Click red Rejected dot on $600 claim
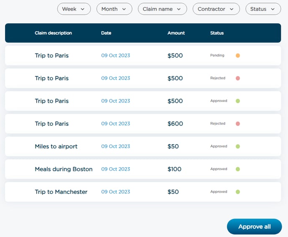 click(x=238, y=124)
